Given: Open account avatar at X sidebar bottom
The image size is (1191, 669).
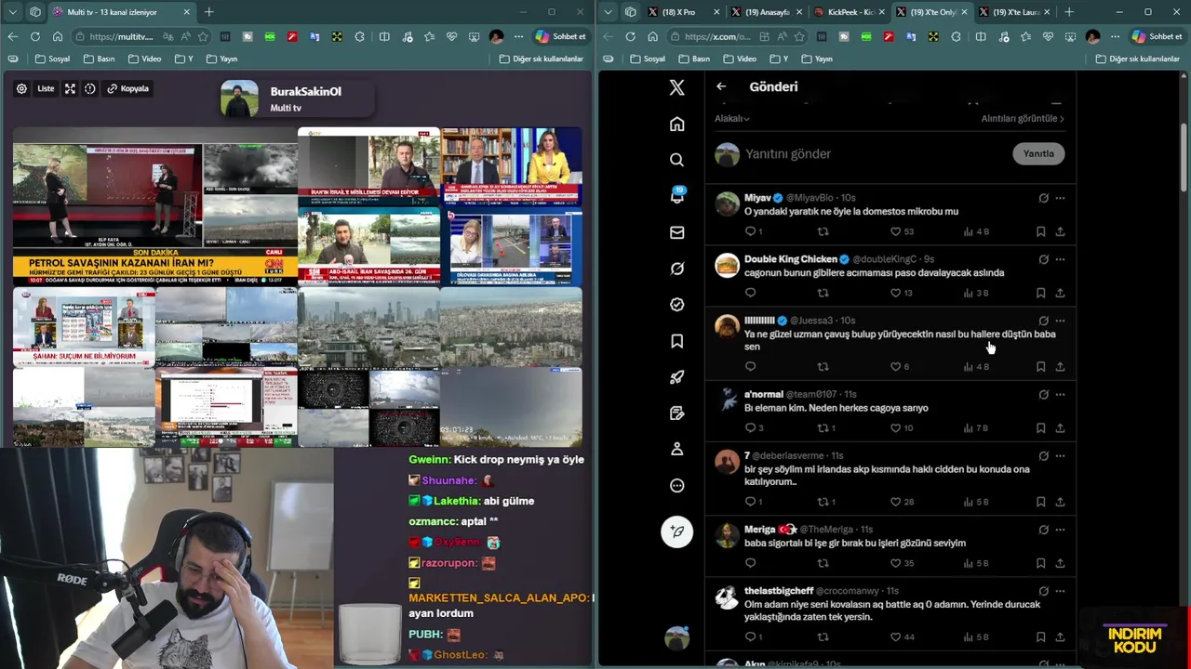Looking at the screenshot, I should coord(676,637).
